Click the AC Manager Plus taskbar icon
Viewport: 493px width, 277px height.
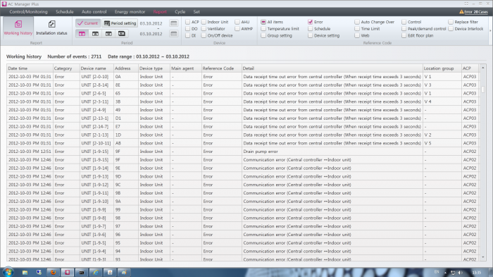coord(68,273)
